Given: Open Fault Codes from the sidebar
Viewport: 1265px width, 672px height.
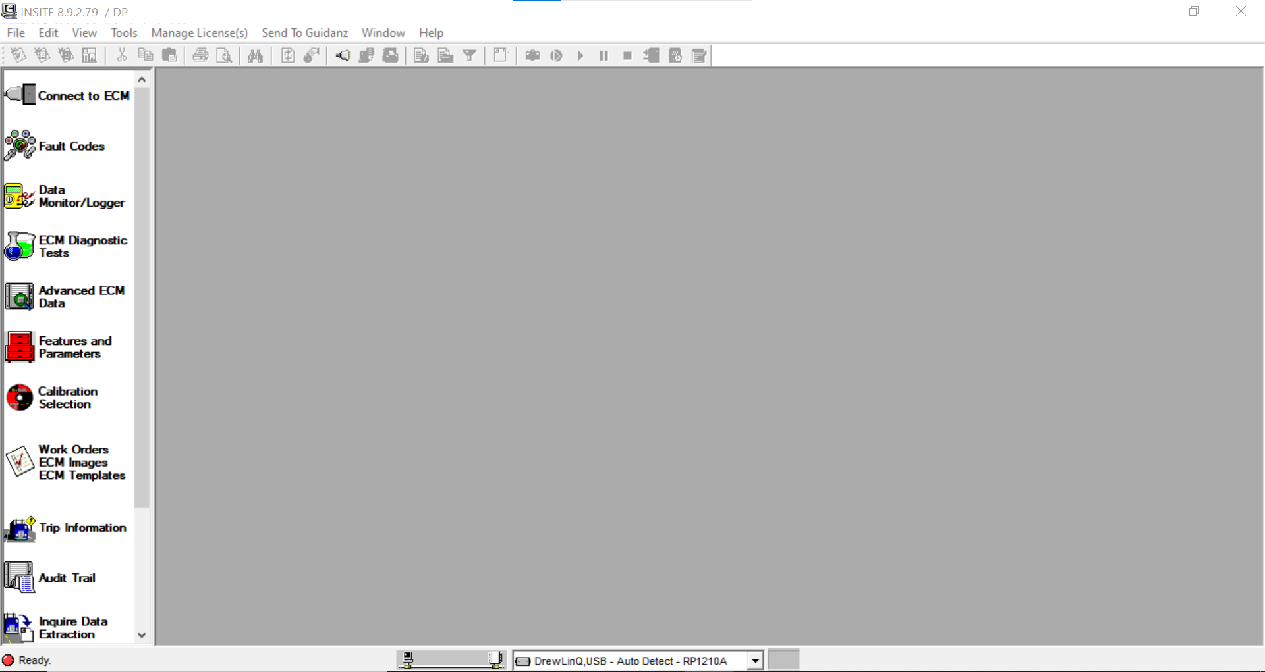Looking at the screenshot, I should (20, 145).
